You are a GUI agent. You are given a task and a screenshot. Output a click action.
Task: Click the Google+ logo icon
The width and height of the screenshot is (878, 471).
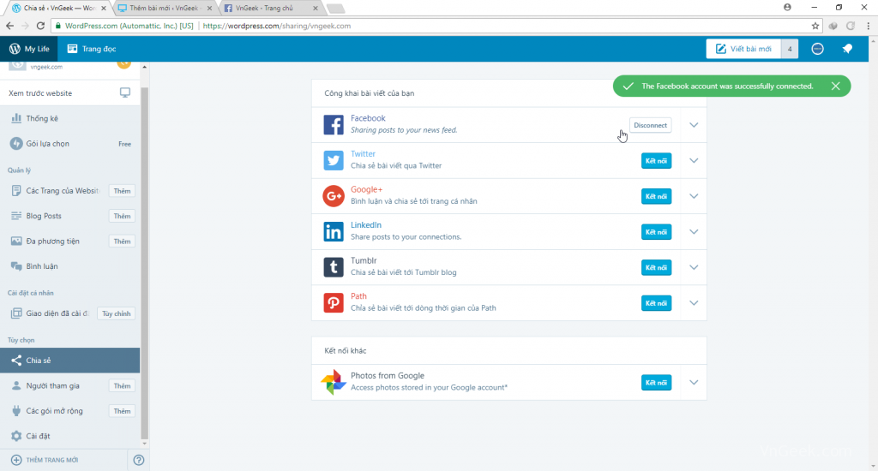coord(334,196)
